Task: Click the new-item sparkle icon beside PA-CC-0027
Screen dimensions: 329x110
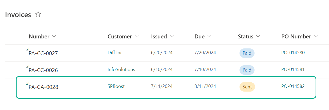Action: [28, 50]
